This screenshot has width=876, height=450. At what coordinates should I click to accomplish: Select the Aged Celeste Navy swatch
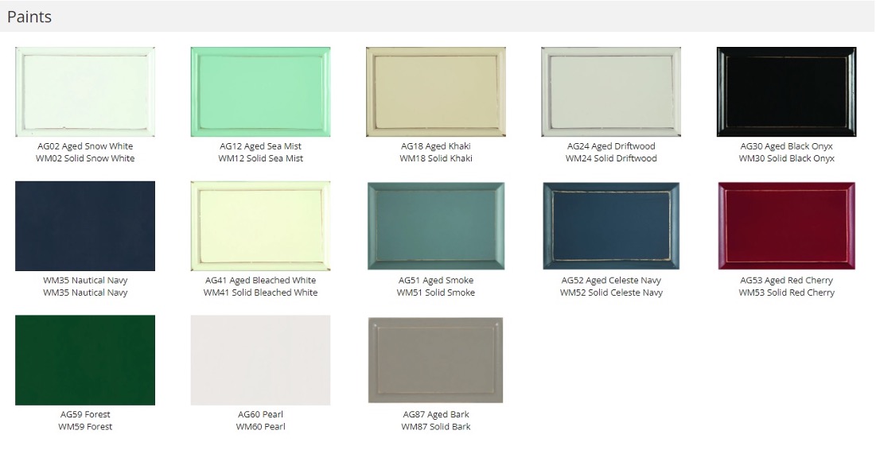[x=611, y=226]
